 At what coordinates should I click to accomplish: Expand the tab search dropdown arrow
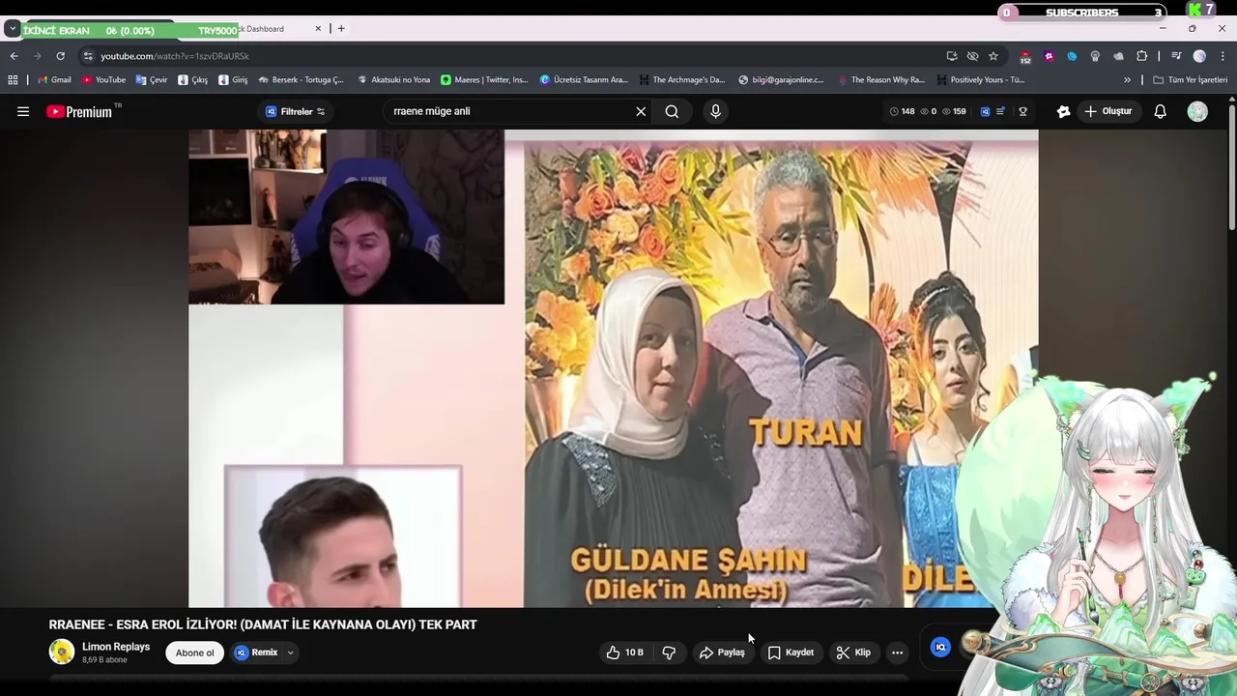pos(12,29)
